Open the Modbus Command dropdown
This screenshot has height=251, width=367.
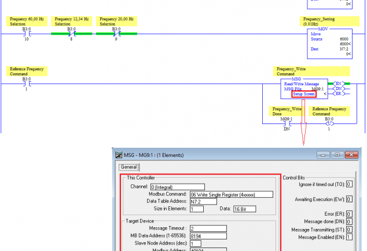(232, 195)
